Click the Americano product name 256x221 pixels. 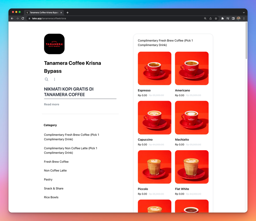coord(183,90)
